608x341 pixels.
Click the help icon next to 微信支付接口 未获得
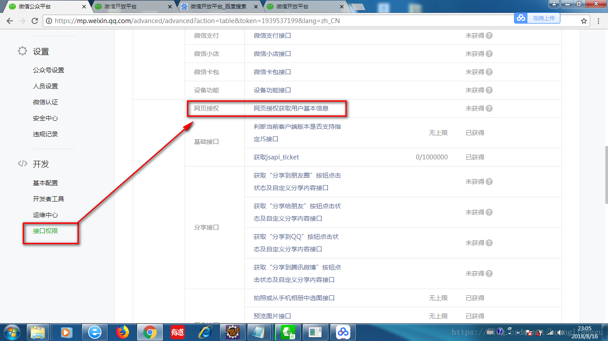coord(489,36)
